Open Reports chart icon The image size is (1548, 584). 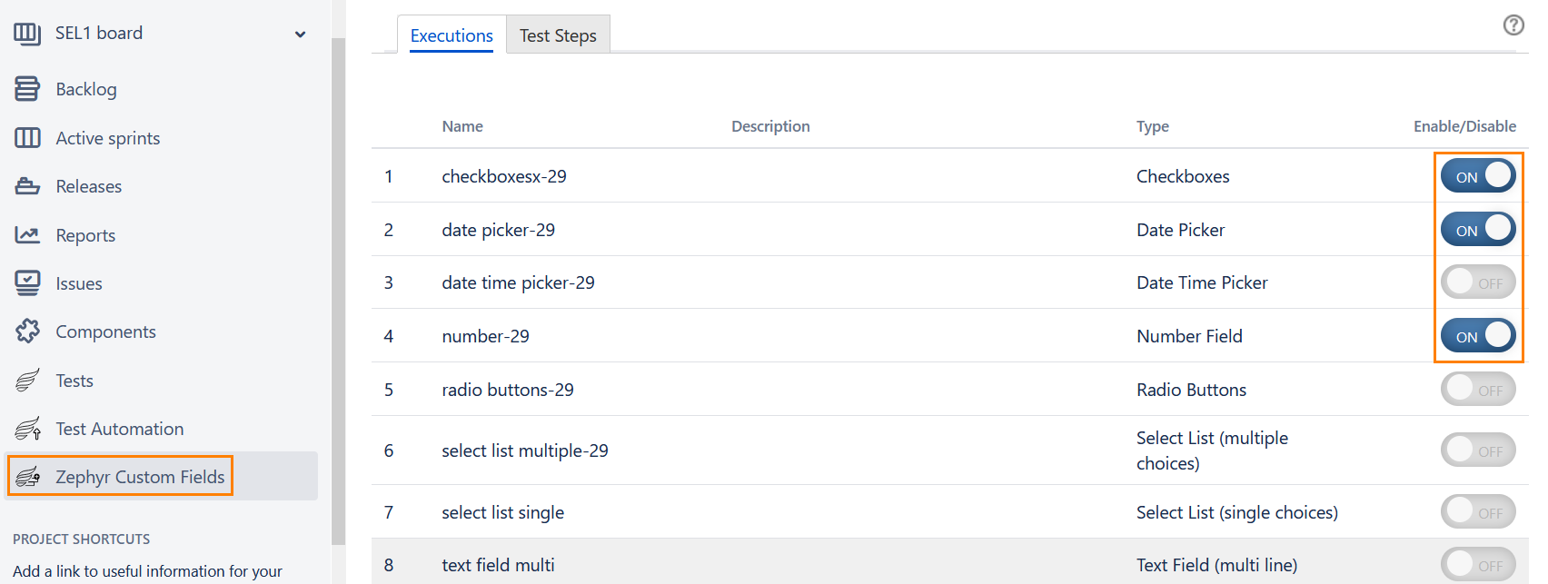(27, 235)
